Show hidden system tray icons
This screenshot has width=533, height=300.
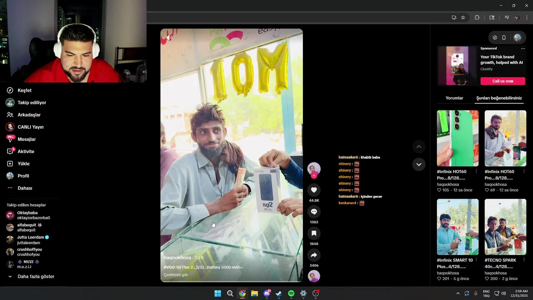(458, 293)
